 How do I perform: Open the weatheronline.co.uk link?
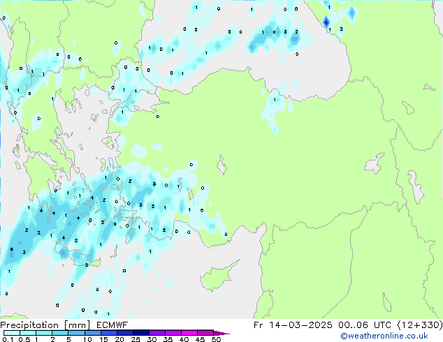coord(384,336)
